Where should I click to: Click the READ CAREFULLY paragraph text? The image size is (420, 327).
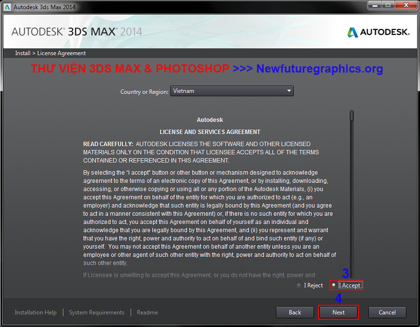point(201,152)
